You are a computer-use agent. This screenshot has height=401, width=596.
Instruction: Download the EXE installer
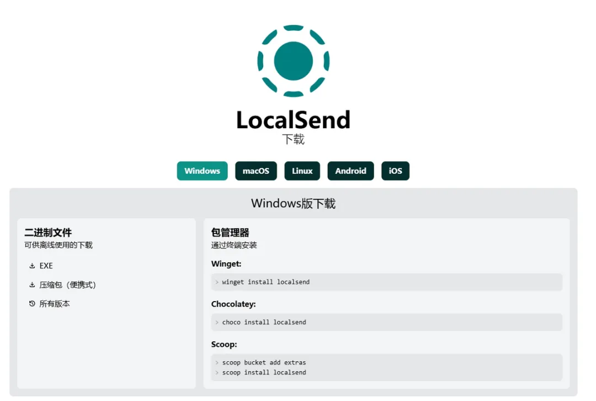(x=46, y=266)
